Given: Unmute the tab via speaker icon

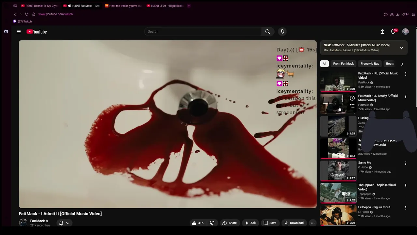Looking at the screenshot, I should tap(69, 6).
